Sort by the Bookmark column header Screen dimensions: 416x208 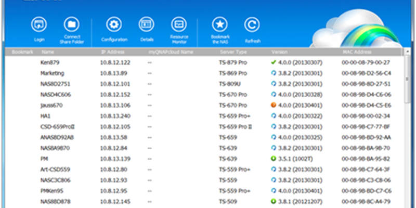[x=22, y=52]
